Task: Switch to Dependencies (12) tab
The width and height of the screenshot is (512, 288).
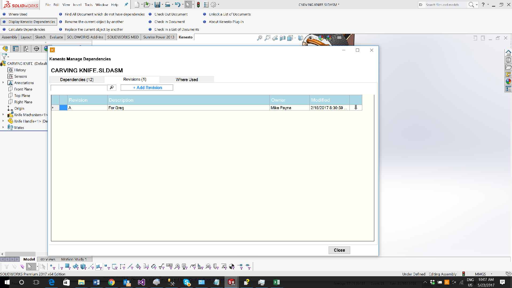Action: point(77,80)
